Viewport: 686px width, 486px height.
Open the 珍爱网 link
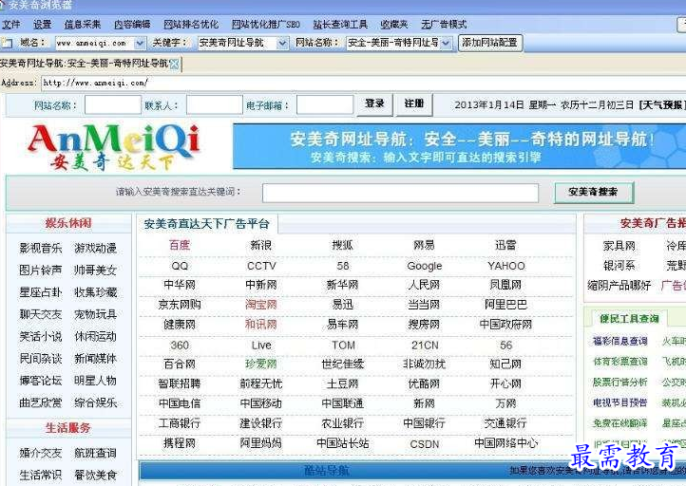tap(261, 364)
